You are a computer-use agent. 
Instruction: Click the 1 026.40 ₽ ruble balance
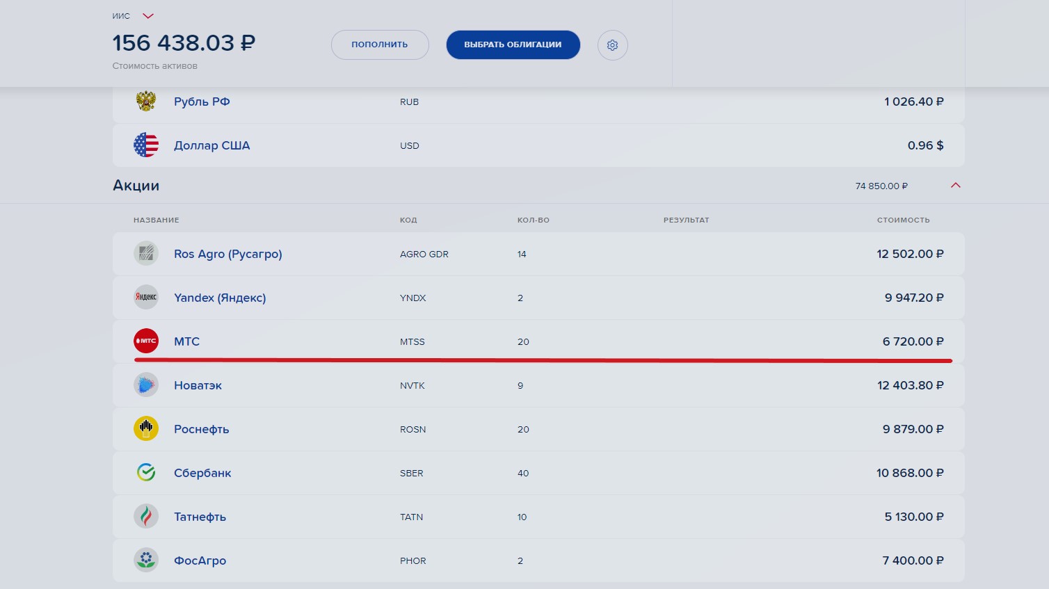914,102
